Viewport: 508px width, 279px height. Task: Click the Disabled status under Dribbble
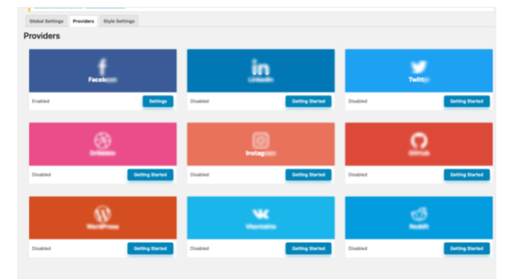point(41,175)
